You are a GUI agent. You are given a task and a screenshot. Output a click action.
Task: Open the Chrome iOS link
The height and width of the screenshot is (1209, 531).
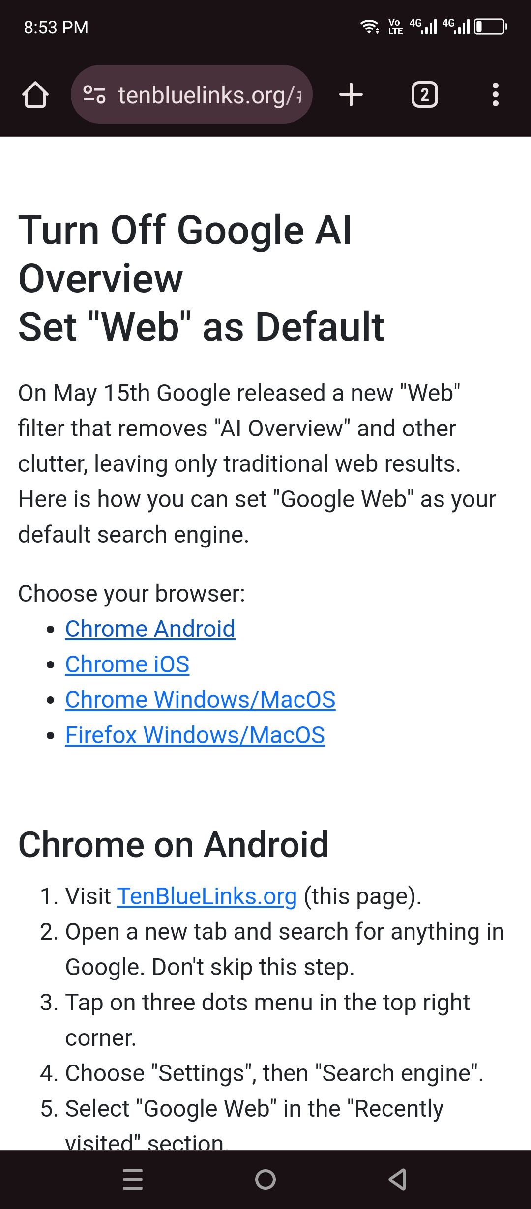point(127,664)
